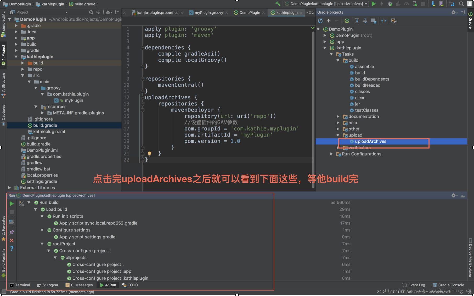The width and height of the screenshot is (474, 296).
Task: Click the Make Project hammer icon
Action: point(278,4)
